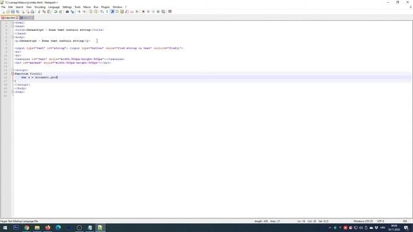Viewport: 413px width, 232px height.
Task: Click the textarea id="text" code line
Action: pos(70,59)
